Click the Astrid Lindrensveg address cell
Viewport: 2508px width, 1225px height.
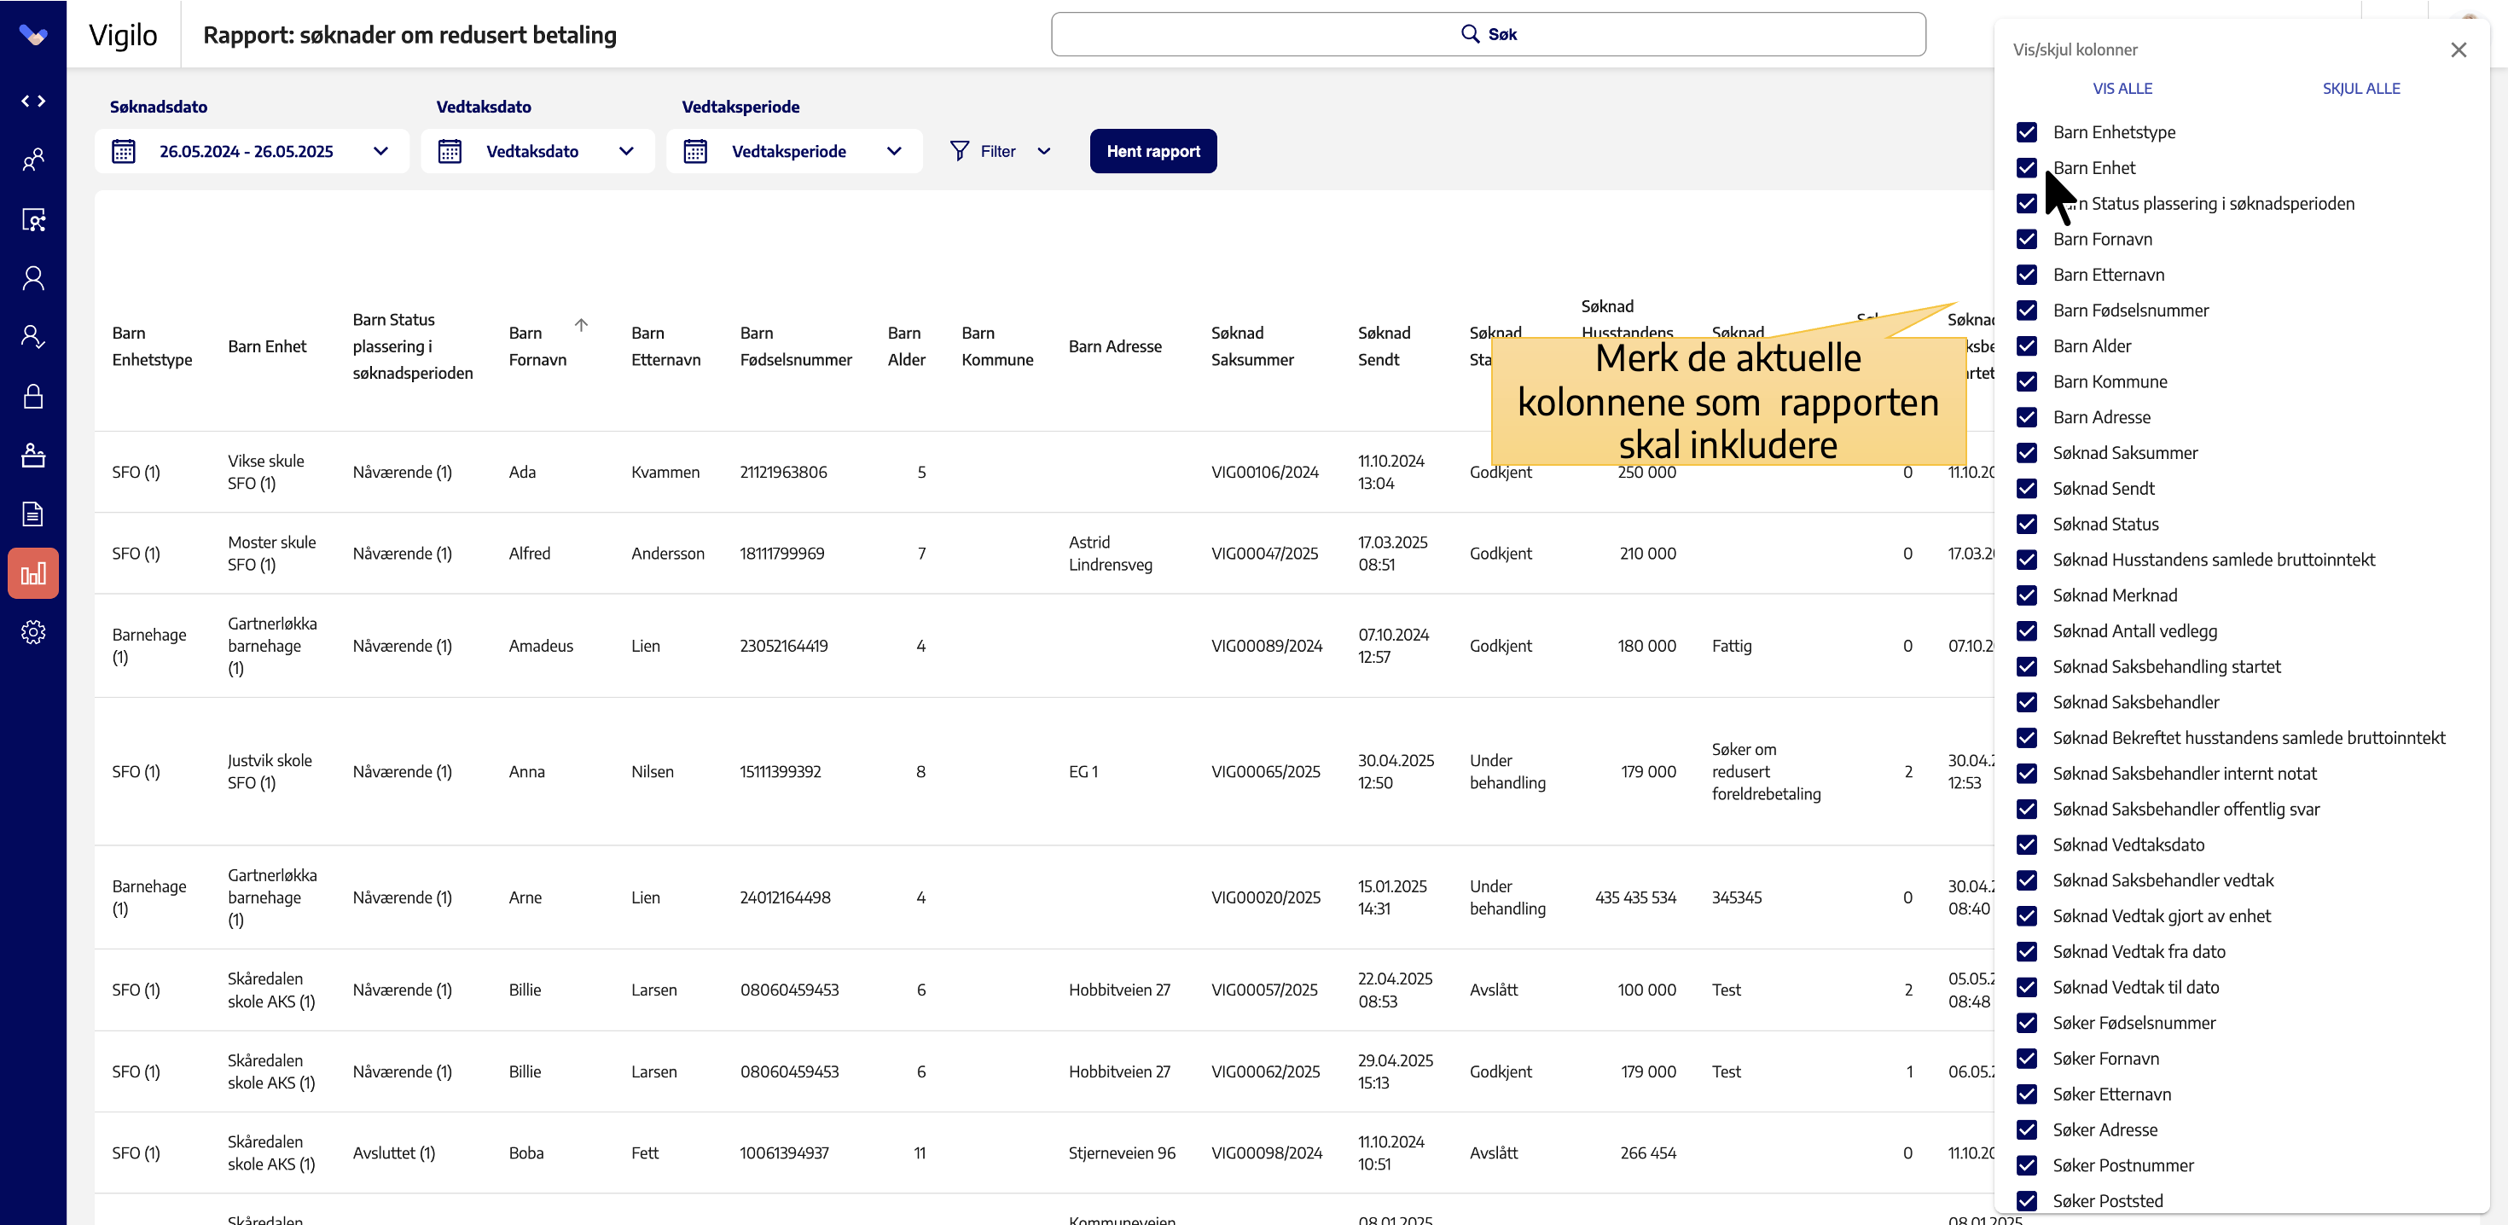pos(1110,554)
